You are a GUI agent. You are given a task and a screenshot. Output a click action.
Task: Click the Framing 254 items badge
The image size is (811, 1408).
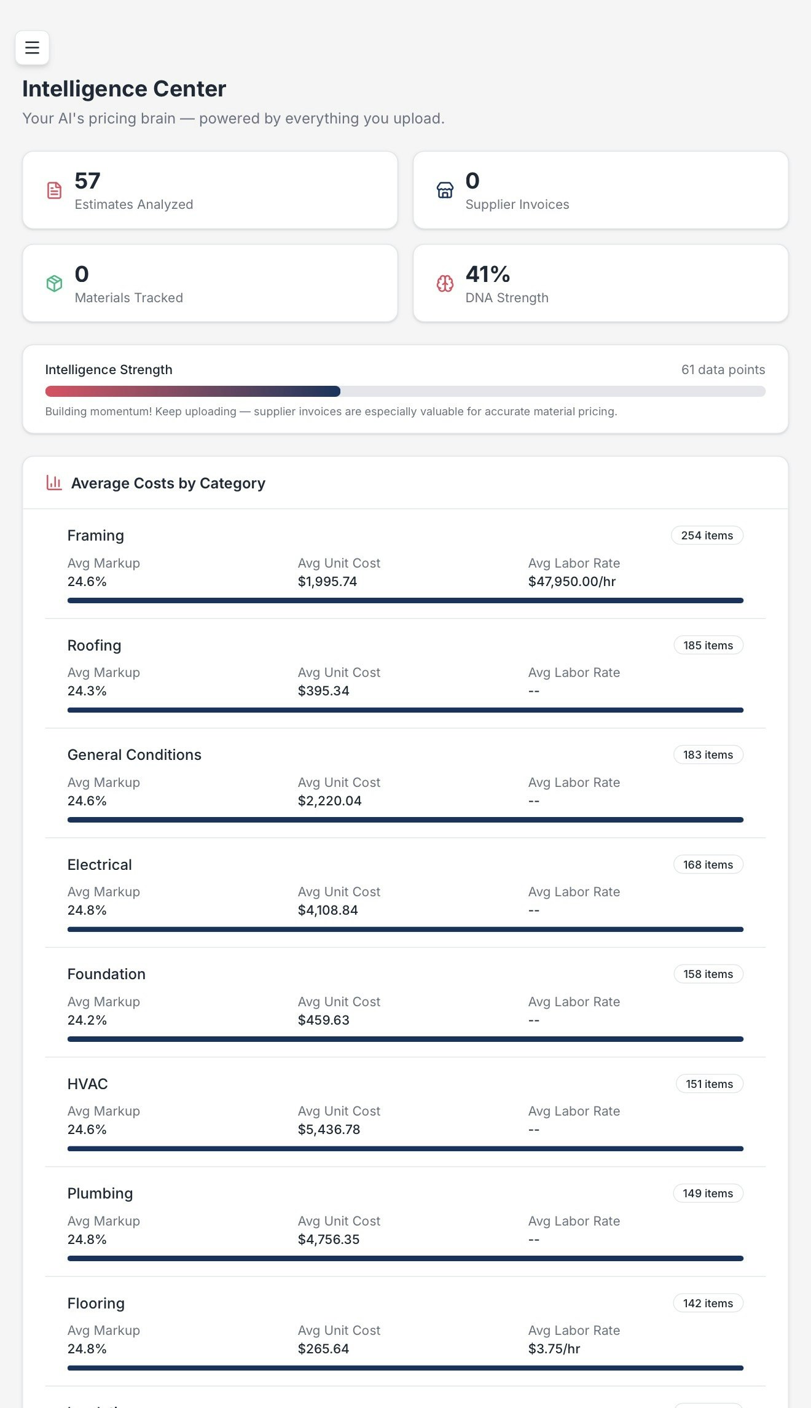click(x=707, y=536)
